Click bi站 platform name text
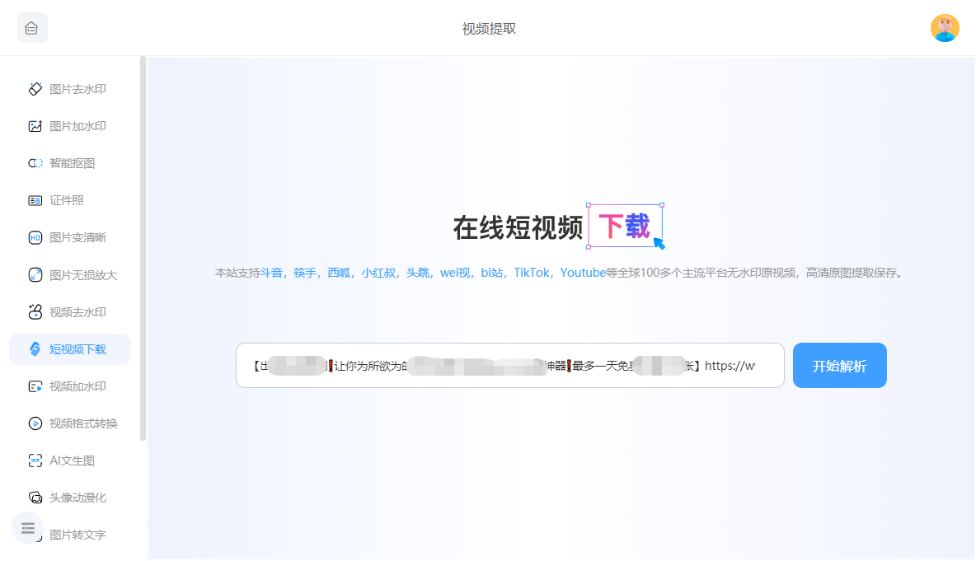Viewport: 976px width, 561px height. (x=492, y=273)
